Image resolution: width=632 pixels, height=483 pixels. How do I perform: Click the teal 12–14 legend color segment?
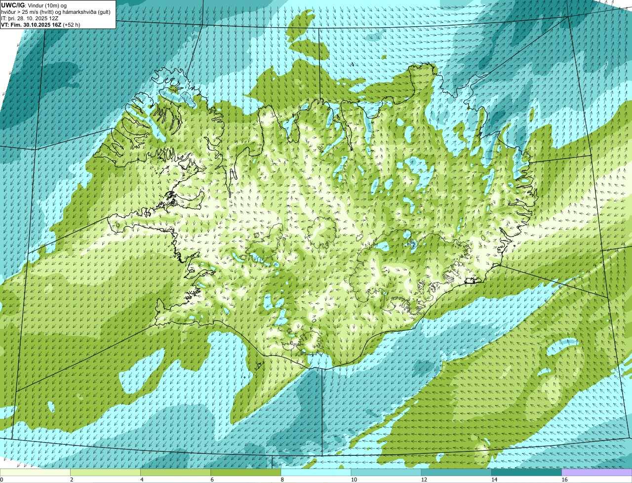point(456,472)
